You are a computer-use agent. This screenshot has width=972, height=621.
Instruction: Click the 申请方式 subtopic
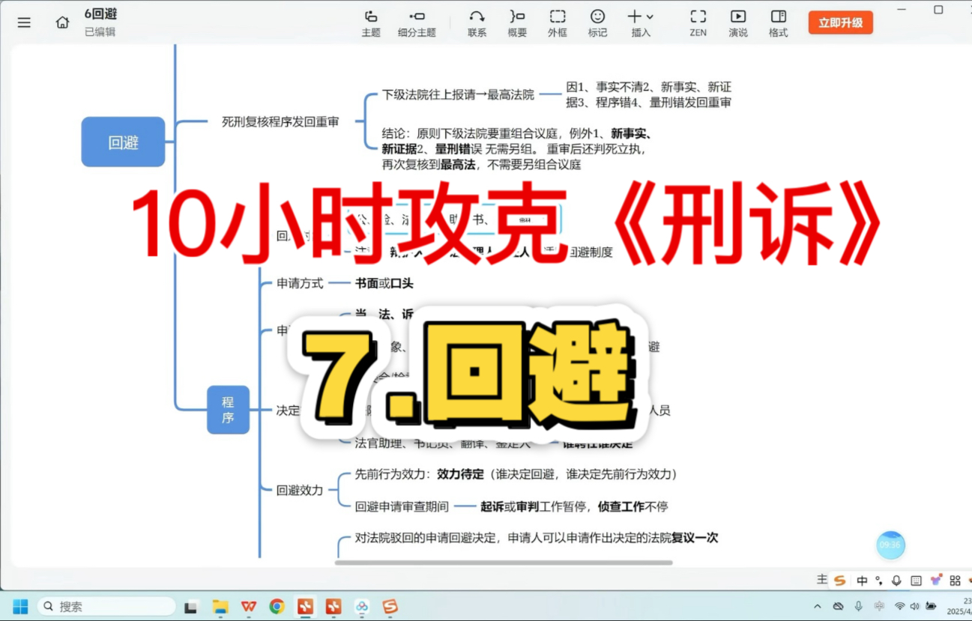tap(300, 283)
